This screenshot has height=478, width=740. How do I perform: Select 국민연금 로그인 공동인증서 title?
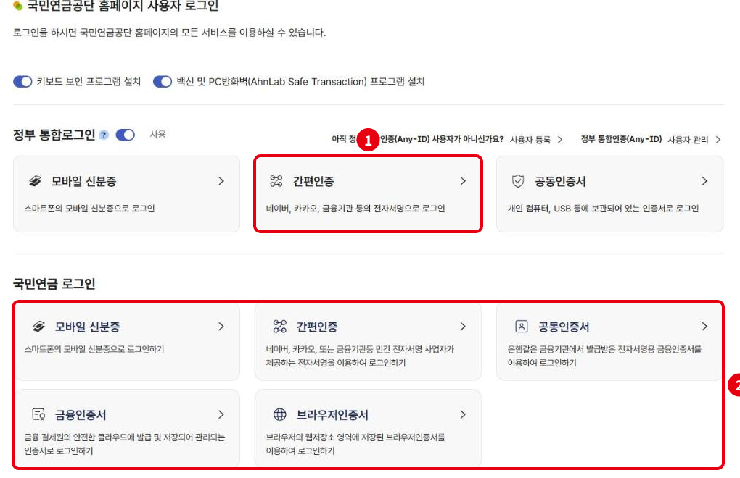point(564,327)
